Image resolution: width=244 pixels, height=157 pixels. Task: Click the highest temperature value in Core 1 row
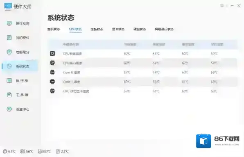click(x=185, y=82)
